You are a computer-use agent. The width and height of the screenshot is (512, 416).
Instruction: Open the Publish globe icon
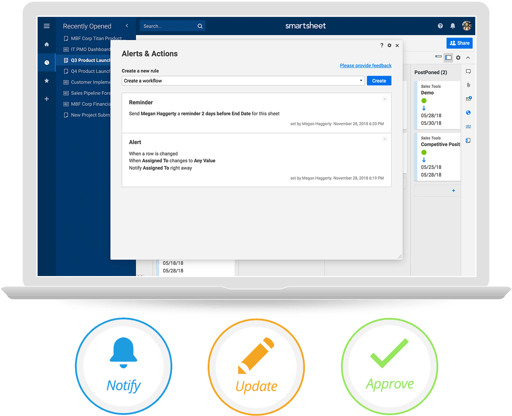[468, 113]
